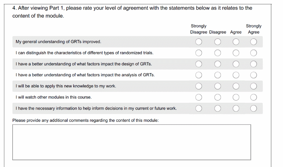Choose Strongly Agree for watching other modules
This screenshot has width=283, height=167.
coord(254,97)
